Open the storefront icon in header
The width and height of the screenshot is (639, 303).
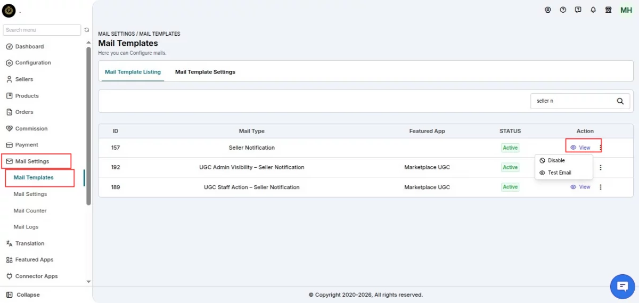pyautogui.click(x=609, y=10)
